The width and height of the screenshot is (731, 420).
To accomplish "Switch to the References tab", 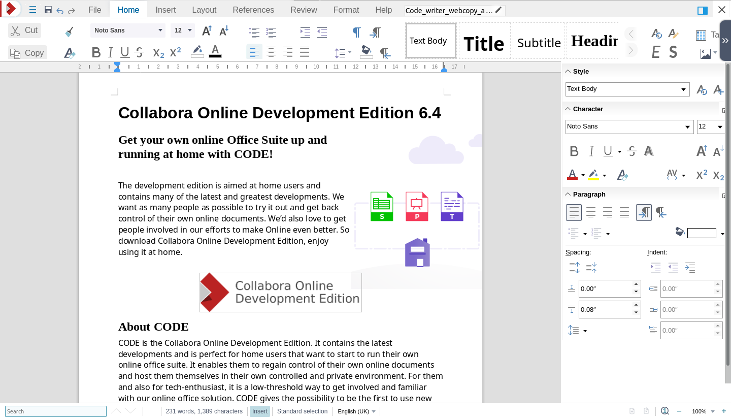I will point(253,10).
